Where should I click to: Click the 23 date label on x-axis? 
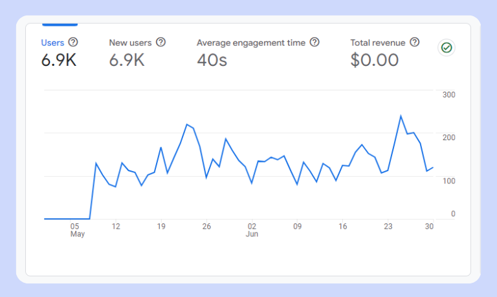point(388,227)
